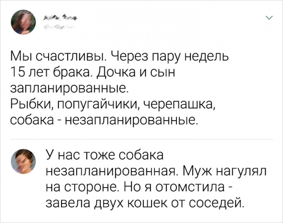Click the reply line 'завела двух кошек от соседей.'
The width and height of the screenshot is (283, 223).
click(145, 203)
